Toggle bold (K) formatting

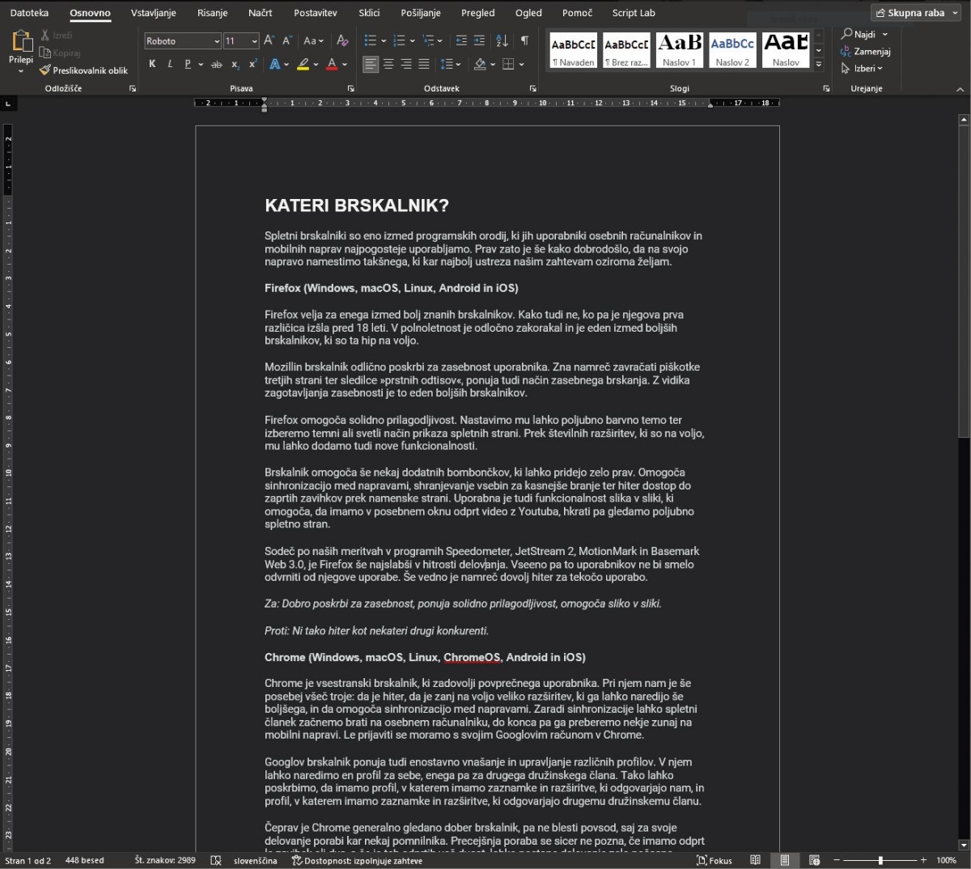tap(152, 64)
